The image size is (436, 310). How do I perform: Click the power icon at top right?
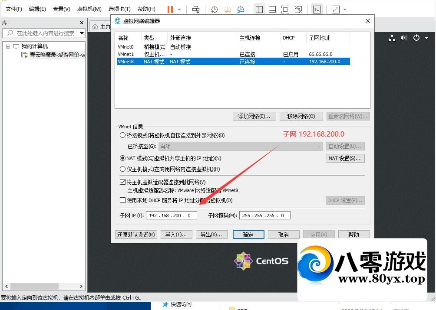tap(416, 38)
